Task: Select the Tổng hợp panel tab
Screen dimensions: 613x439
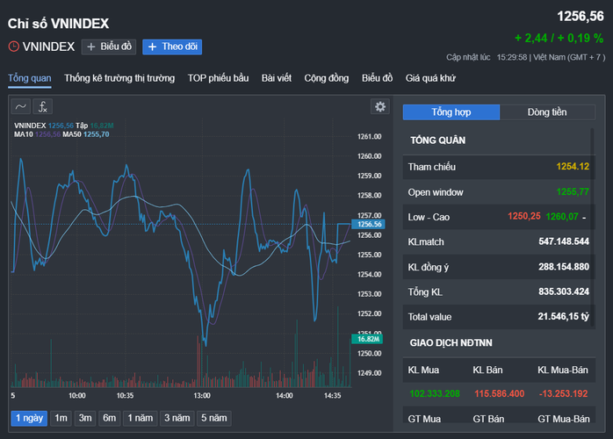Action: 451,112
